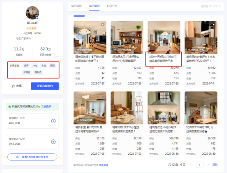Click the 11.2万 follower count

[x=19, y=49]
